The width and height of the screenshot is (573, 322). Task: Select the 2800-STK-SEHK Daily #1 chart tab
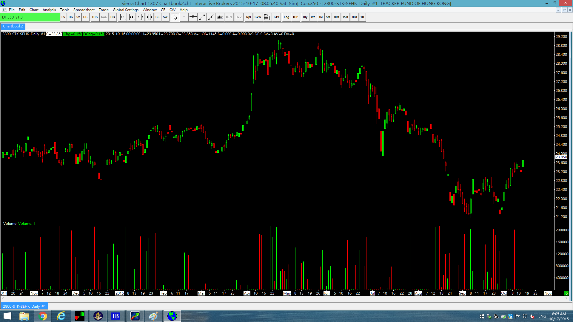tap(24, 306)
